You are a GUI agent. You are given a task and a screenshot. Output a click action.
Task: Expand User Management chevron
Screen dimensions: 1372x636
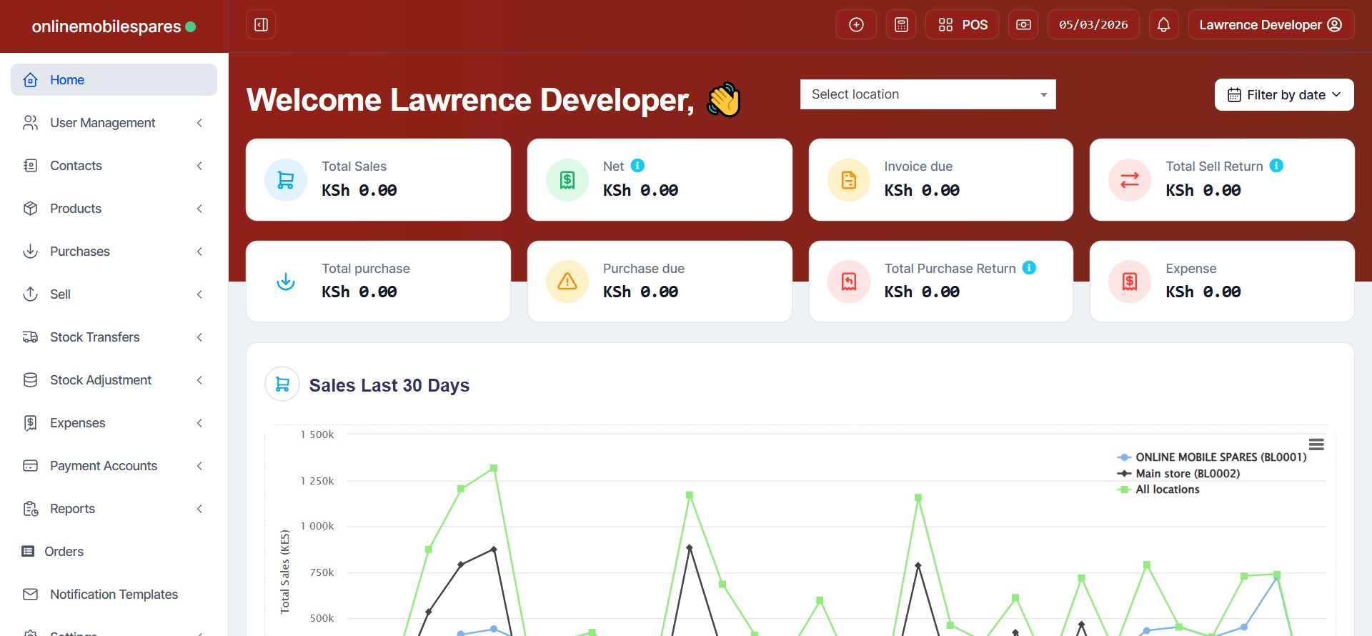(x=199, y=123)
